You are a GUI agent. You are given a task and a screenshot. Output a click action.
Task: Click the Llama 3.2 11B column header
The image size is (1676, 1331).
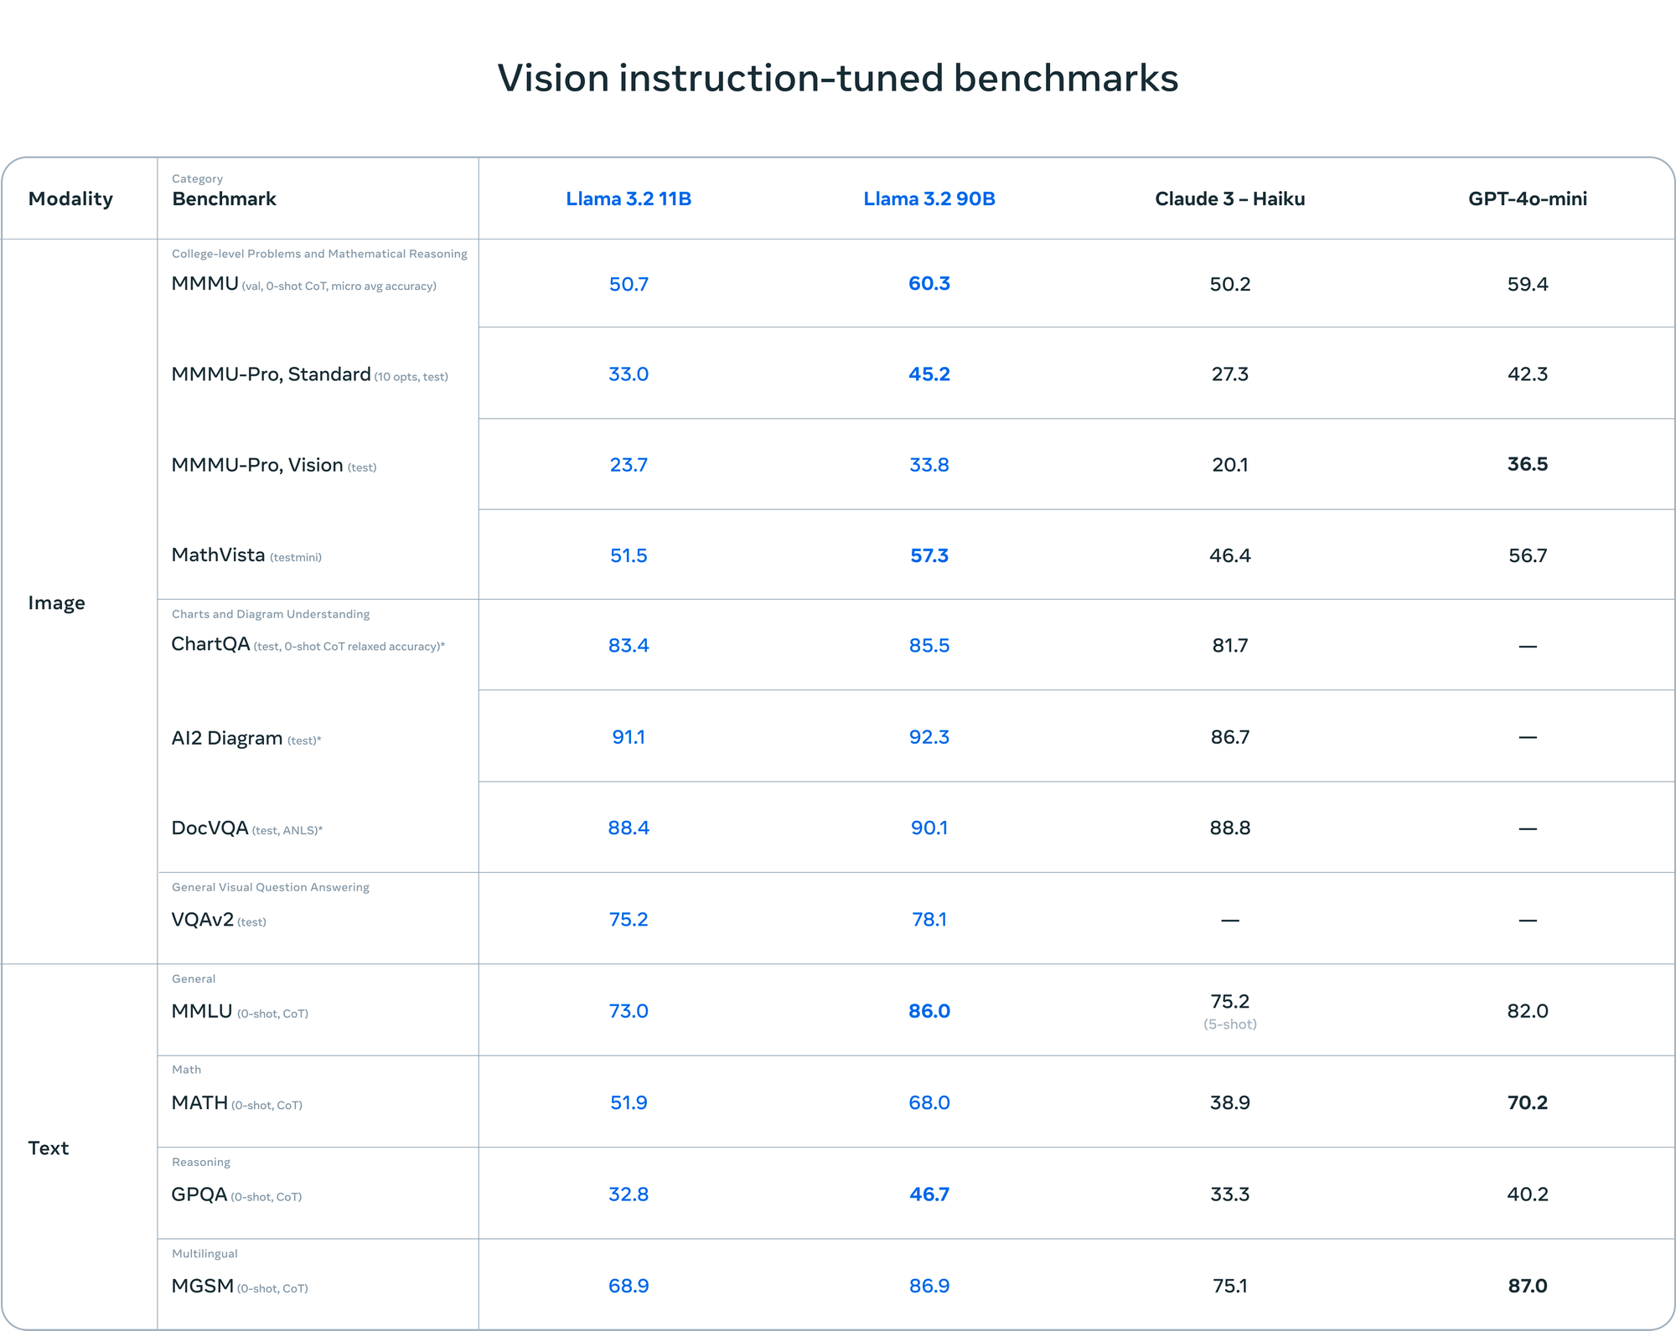(628, 199)
